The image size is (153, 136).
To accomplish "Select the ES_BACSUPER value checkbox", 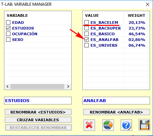I will 86,28.
